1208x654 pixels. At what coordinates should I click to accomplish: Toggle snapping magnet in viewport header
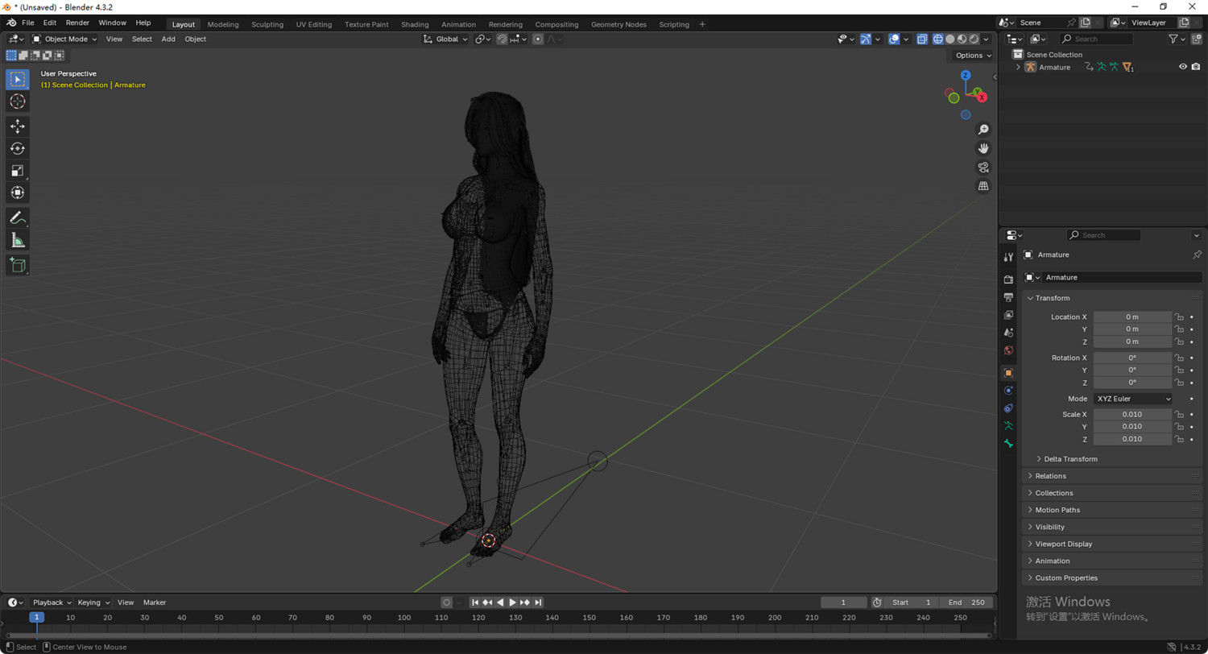click(x=502, y=39)
